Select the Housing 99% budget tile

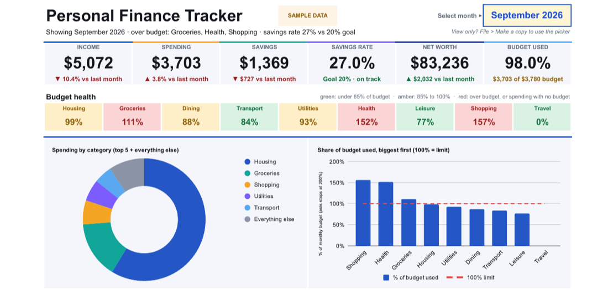[74, 117]
